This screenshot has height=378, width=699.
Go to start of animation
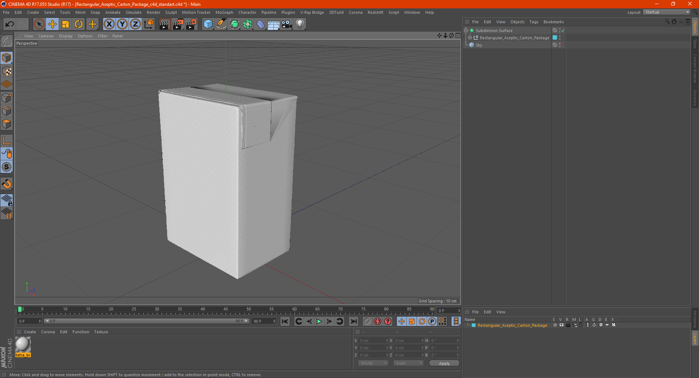coord(285,321)
